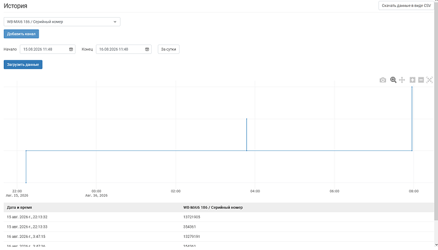438x250 pixels.
Task: Click the 02:00 axis tick label
Action: [x=176, y=191]
